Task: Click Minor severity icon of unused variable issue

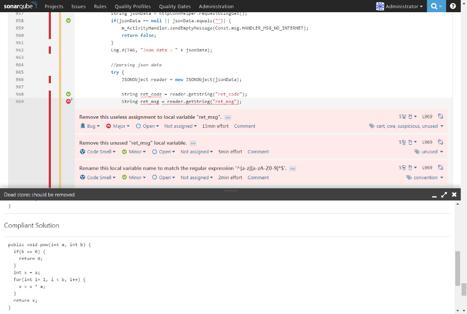Action: tap(125, 152)
